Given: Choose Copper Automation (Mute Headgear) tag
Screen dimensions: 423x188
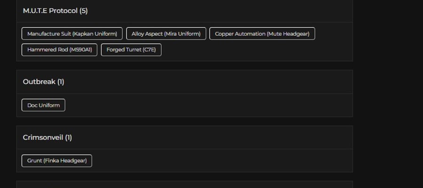Looking at the screenshot, I should [x=262, y=34].
